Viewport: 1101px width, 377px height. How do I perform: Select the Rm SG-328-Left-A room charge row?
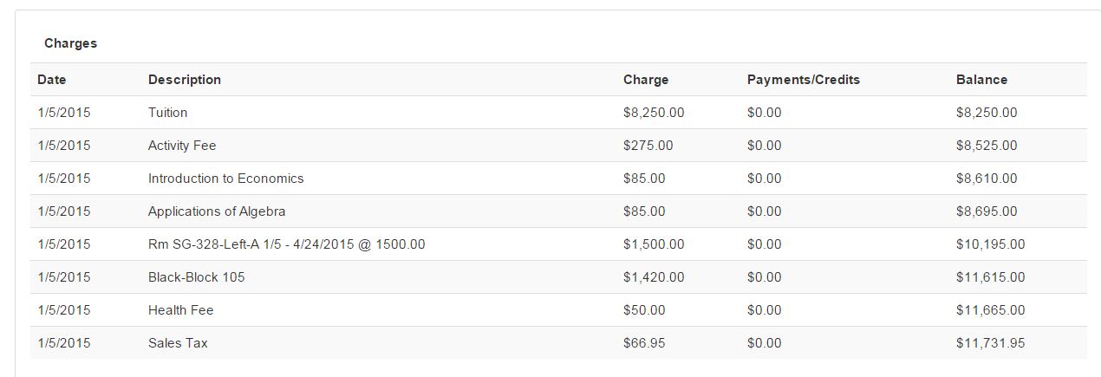tap(558, 244)
